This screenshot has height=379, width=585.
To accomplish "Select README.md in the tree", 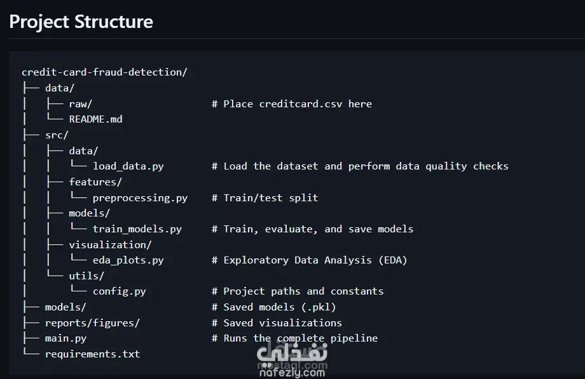I will [x=95, y=119].
